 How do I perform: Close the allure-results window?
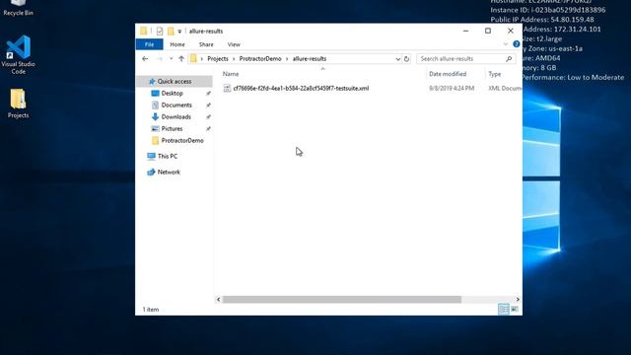click(x=511, y=31)
